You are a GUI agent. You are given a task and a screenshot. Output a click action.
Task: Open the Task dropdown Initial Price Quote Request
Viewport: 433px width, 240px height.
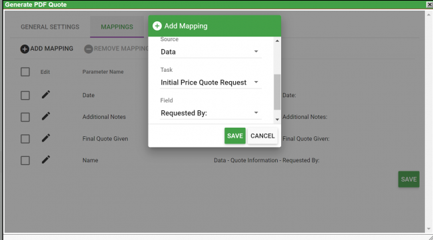pos(211,82)
